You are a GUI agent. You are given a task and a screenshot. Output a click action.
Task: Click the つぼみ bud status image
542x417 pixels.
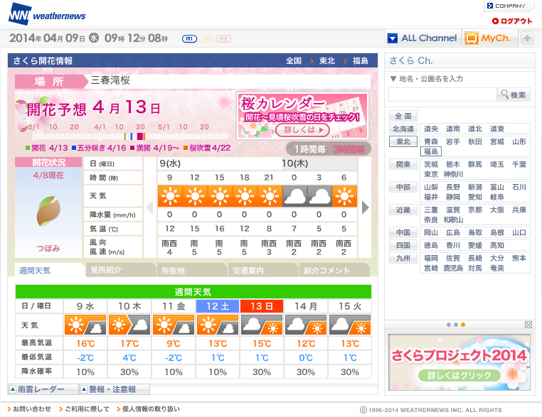click(48, 211)
